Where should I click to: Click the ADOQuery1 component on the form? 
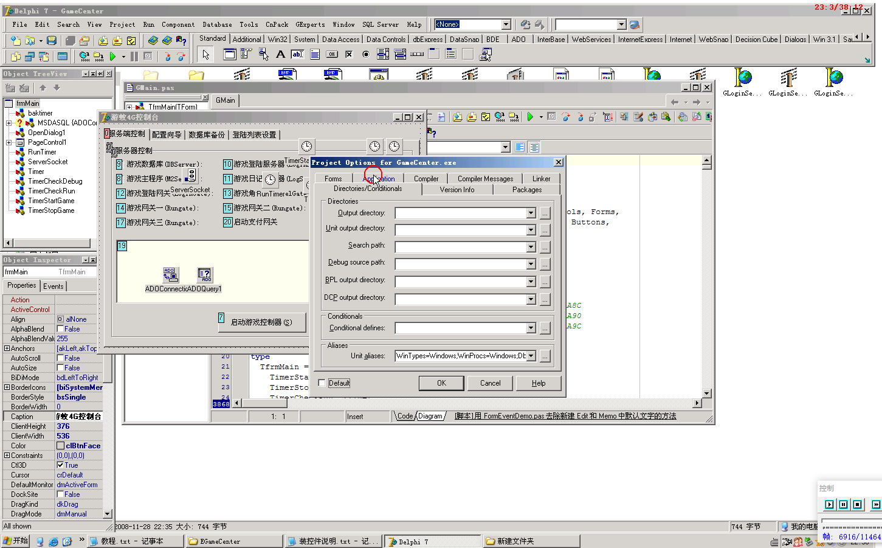pos(205,274)
